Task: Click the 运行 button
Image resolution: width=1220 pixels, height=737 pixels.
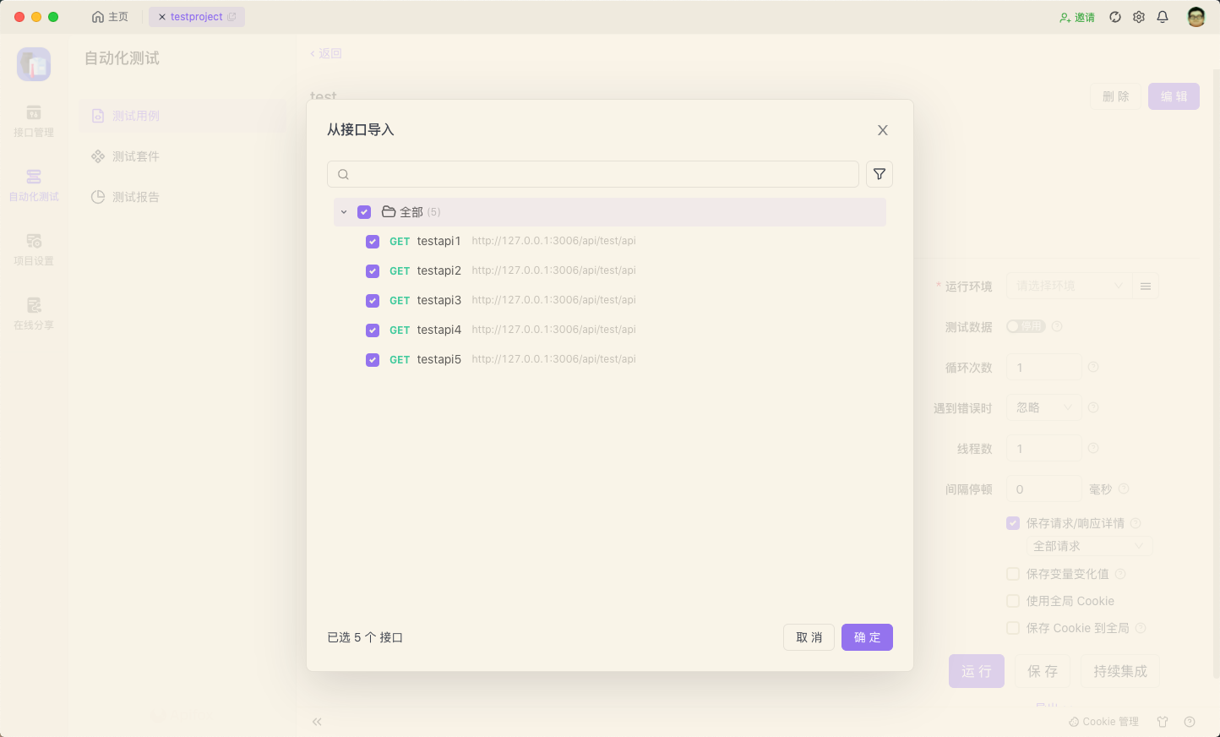Action: coord(977,671)
